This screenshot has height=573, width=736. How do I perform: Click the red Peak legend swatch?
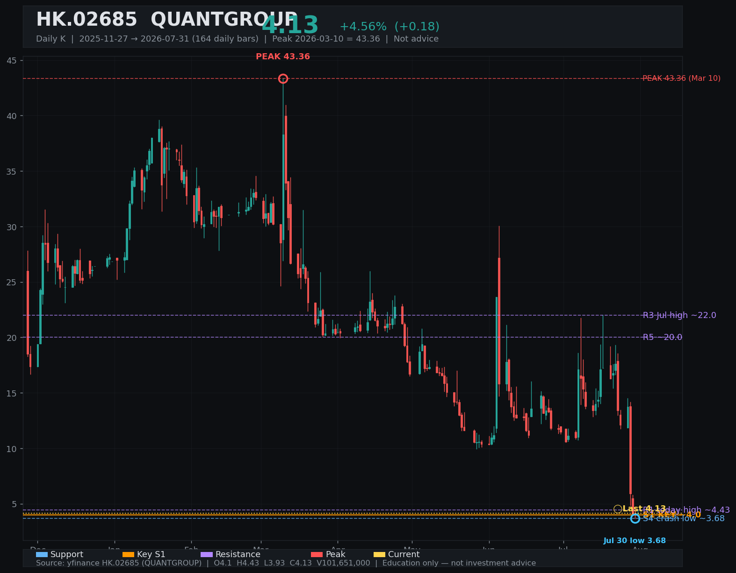(317, 554)
